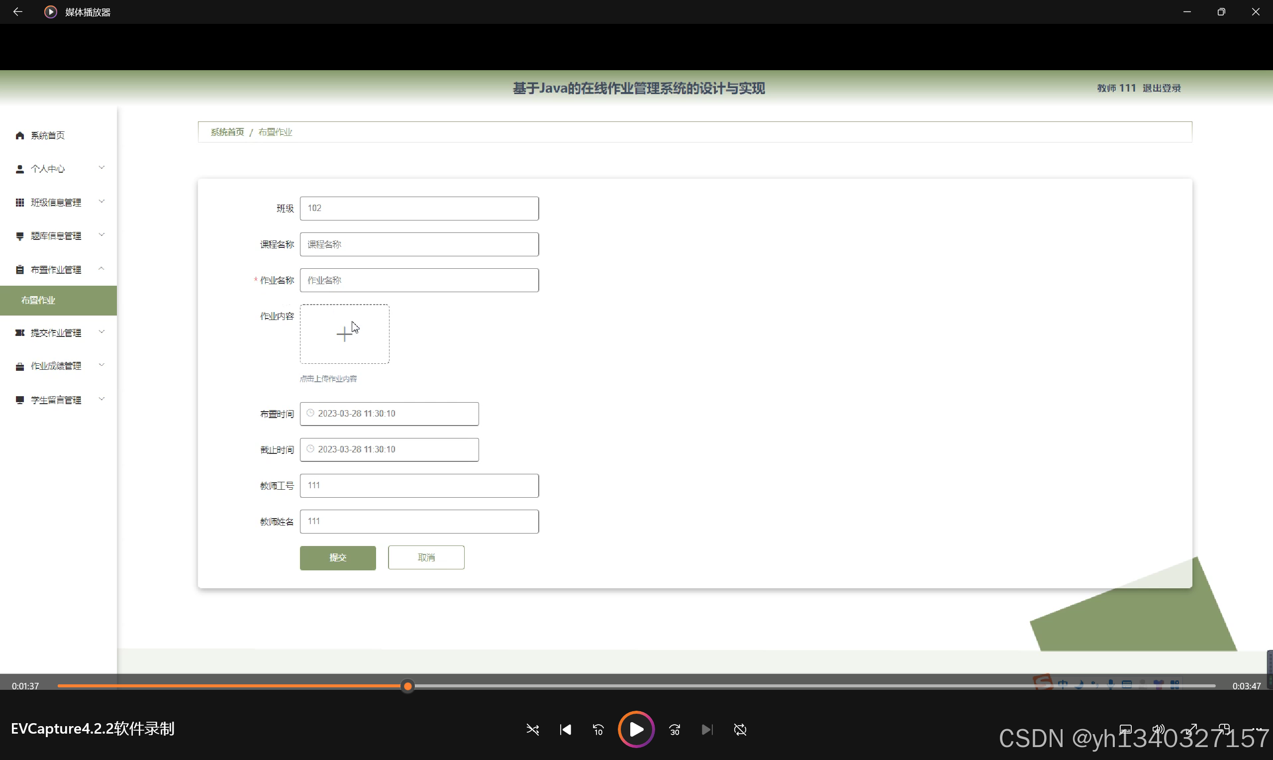1273x760 pixels.
Task: Click the 退出登录 link
Action: point(1162,88)
